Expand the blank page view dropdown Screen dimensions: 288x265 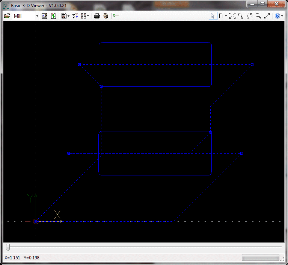226,16
